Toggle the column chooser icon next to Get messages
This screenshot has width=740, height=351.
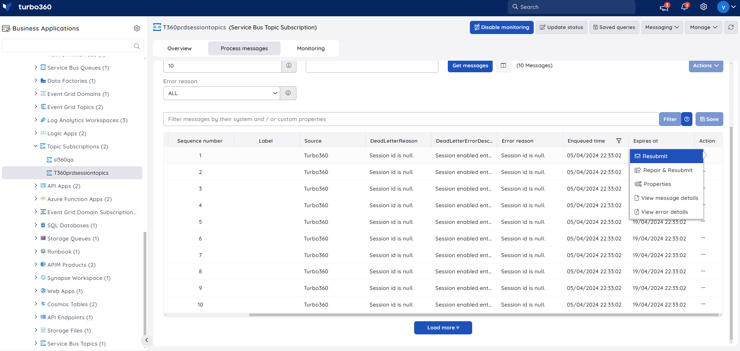tap(503, 66)
